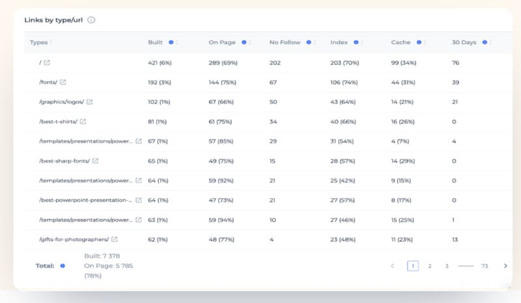The width and height of the screenshot is (521, 303).
Task: Click the Built: 7 378 total text
Action: (102, 256)
